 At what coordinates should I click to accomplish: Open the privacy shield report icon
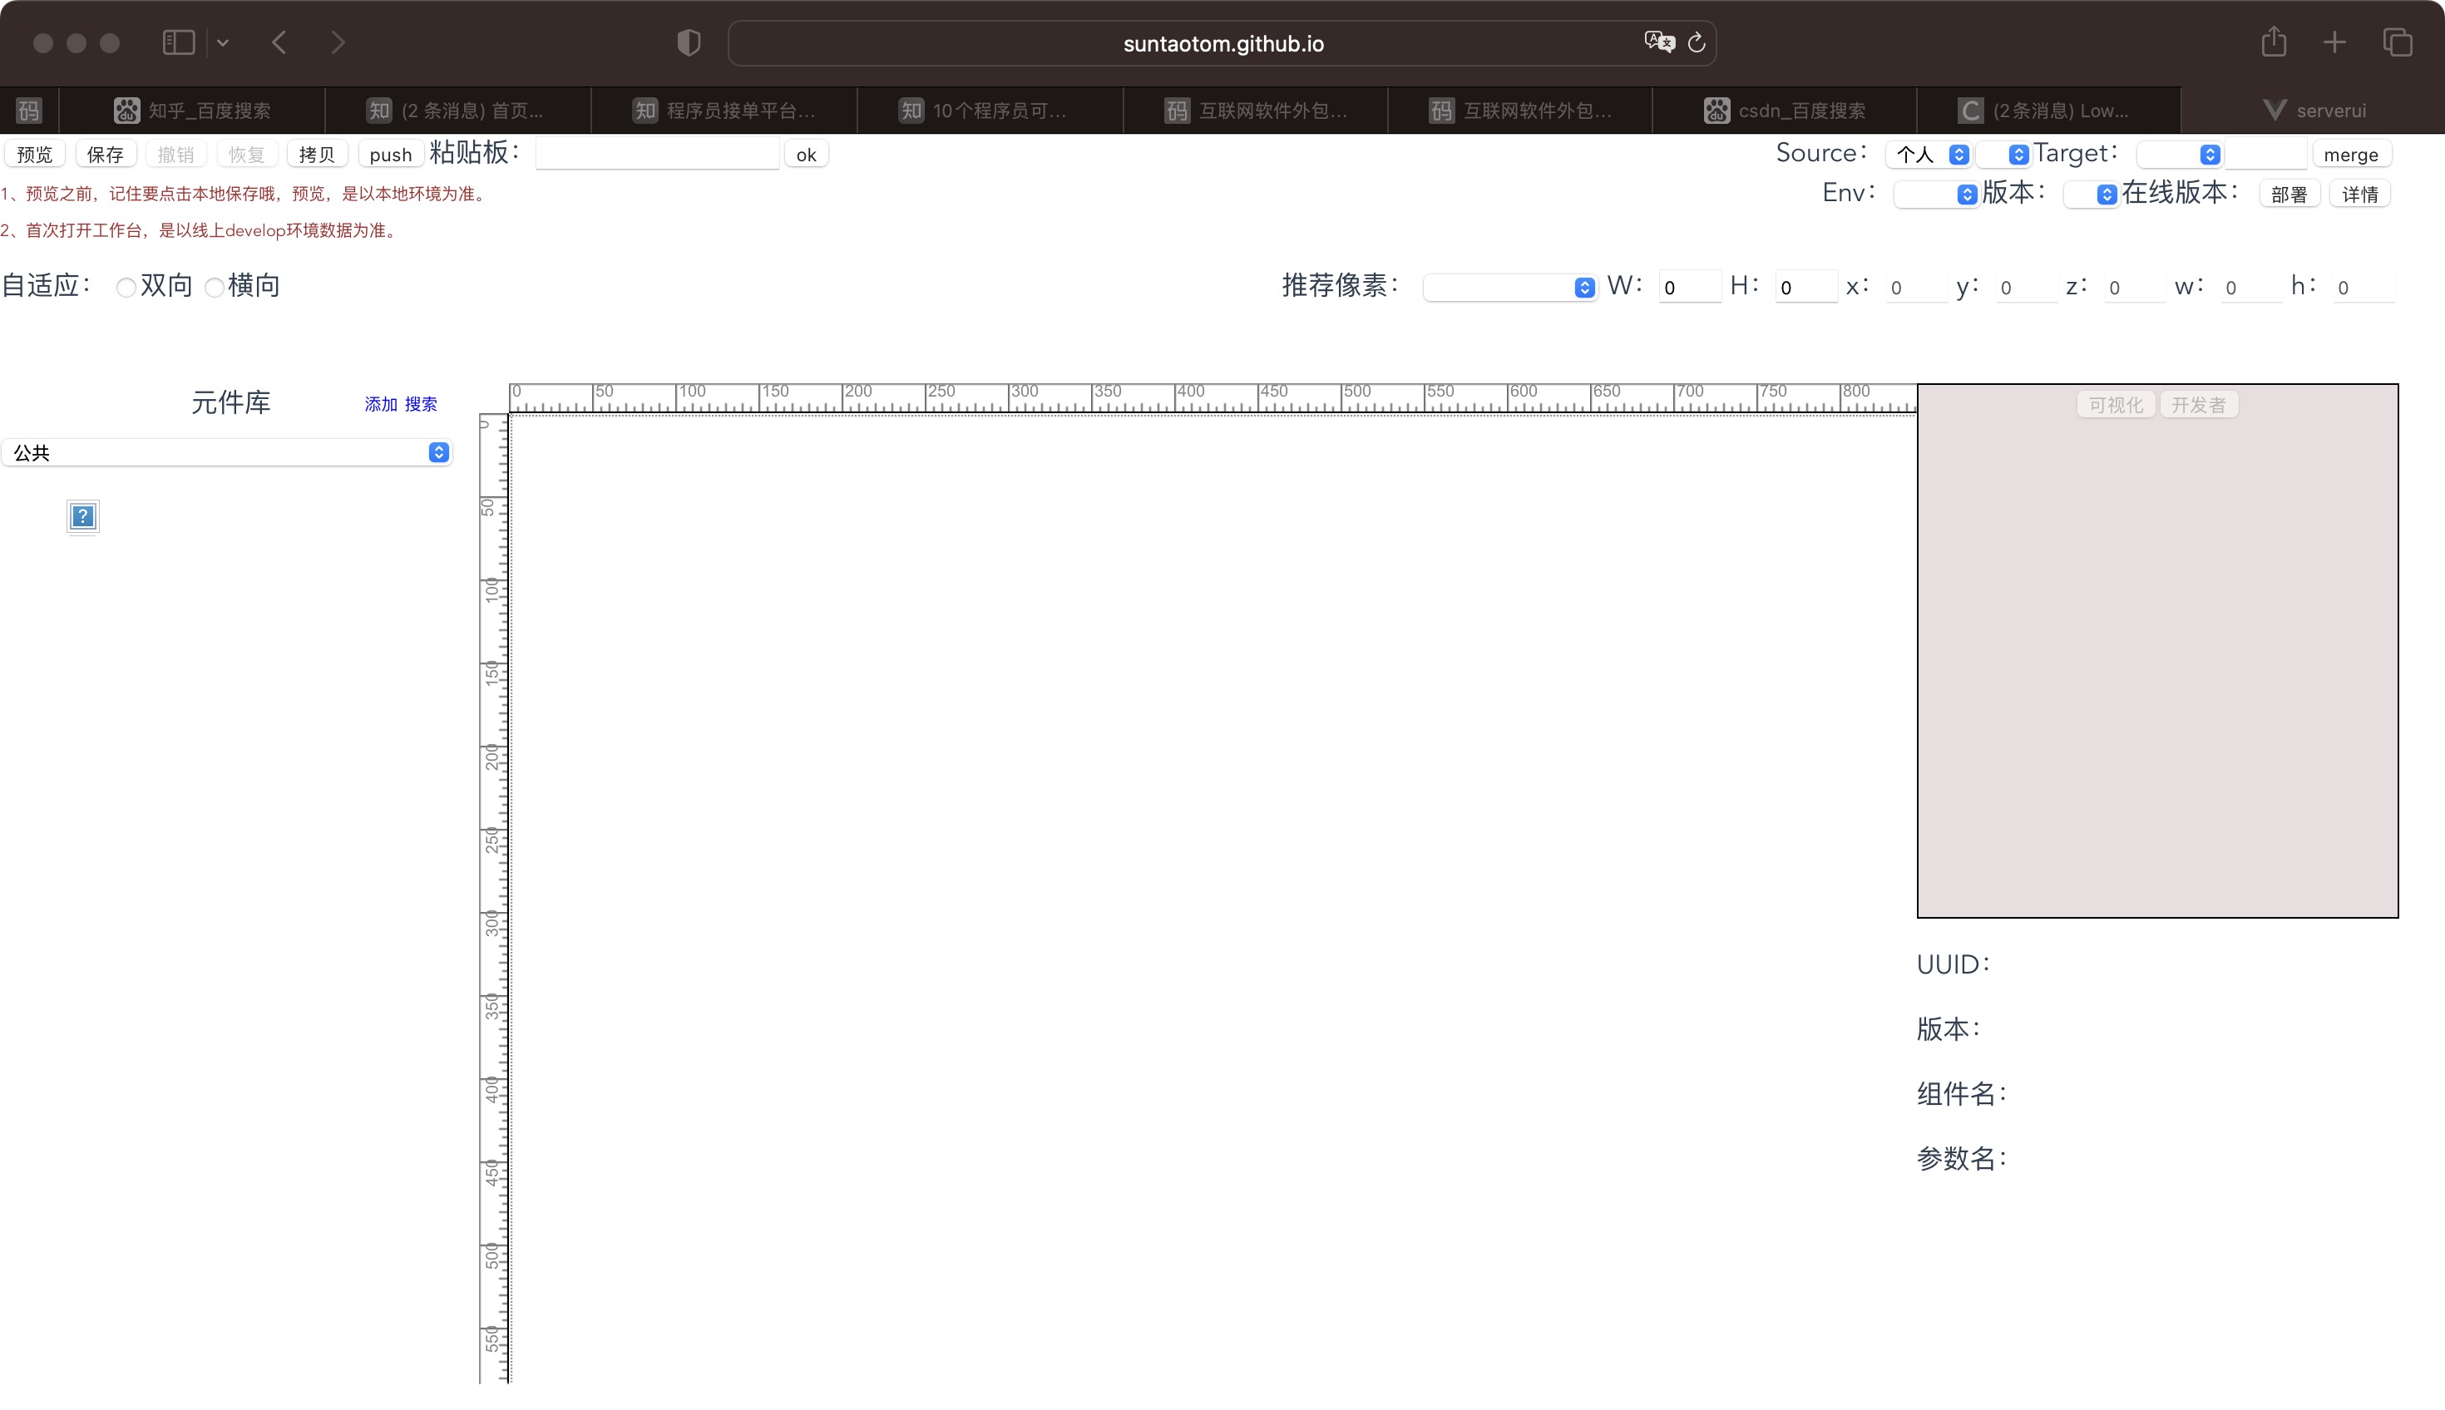tap(689, 42)
